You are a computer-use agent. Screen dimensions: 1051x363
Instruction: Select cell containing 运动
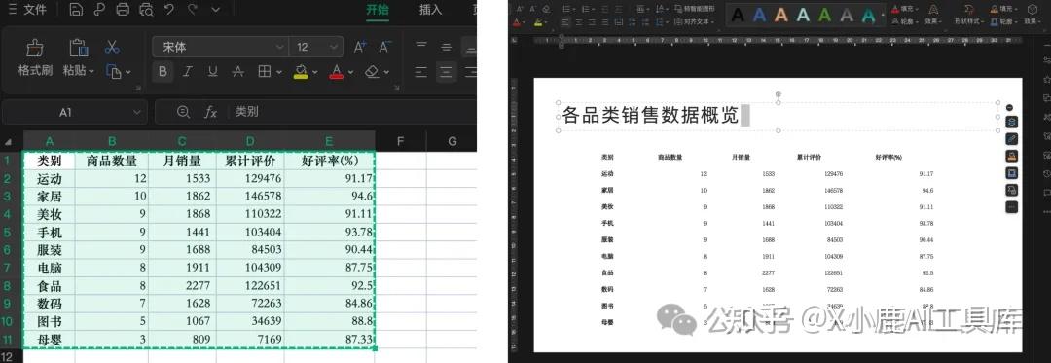(x=49, y=179)
